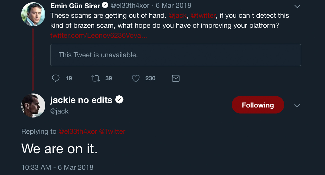This screenshot has width=325, height=175.
Task: Open the chevron menu beside Following button
Action: tap(297, 106)
